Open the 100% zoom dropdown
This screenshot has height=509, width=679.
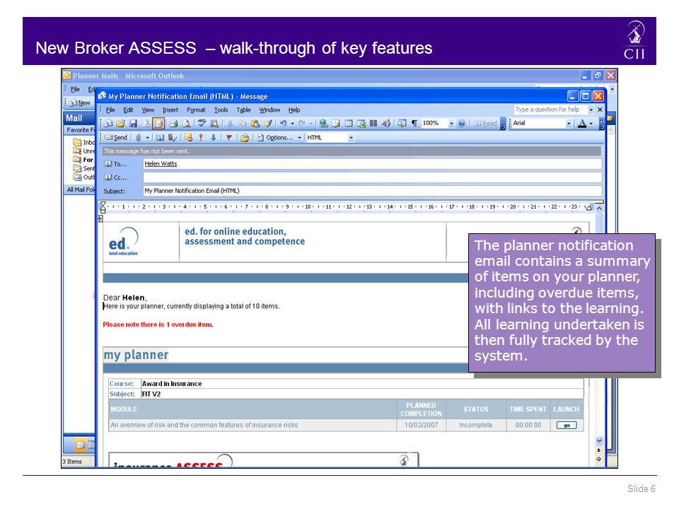click(451, 124)
